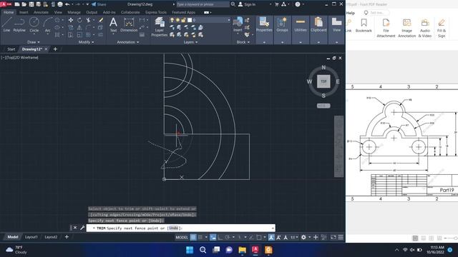Select the Polyline tool
Viewport: 458px width, 257px height.
click(19, 24)
